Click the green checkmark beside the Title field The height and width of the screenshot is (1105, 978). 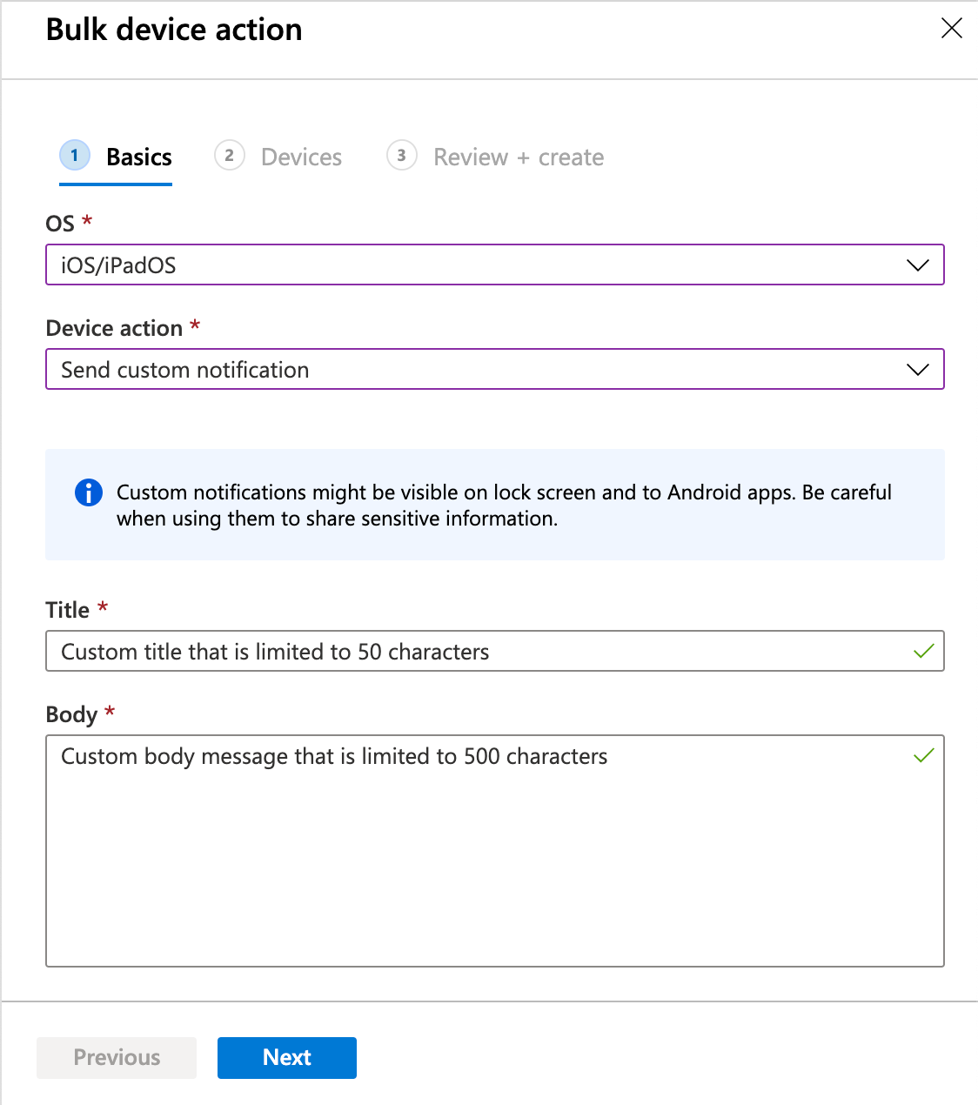click(x=923, y=651)
